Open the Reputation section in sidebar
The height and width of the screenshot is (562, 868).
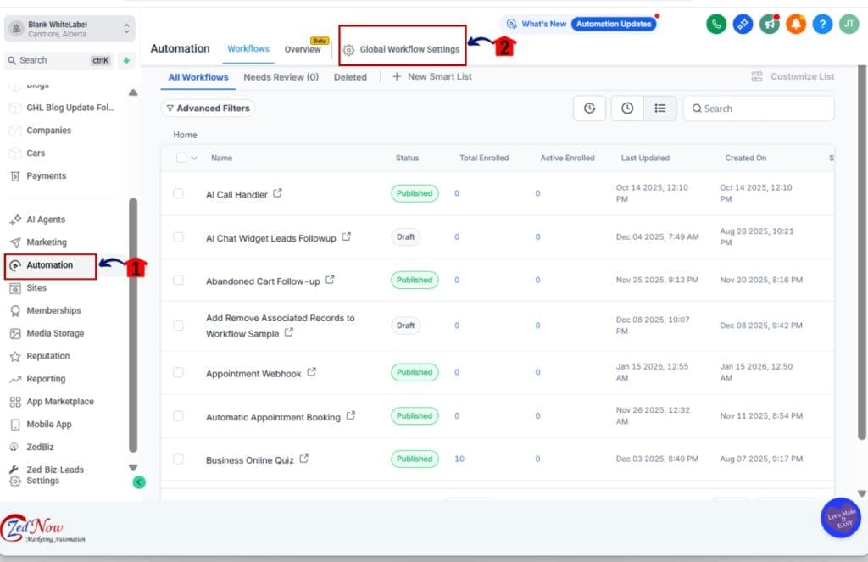pos(47,356)
